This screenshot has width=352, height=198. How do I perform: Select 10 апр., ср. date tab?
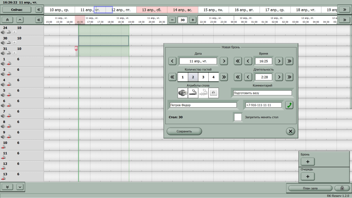(x=59, y=10)
